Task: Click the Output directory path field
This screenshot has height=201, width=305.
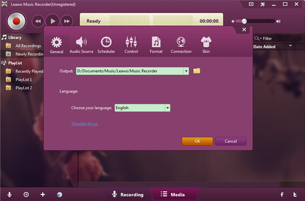Action: click(130, 71)
